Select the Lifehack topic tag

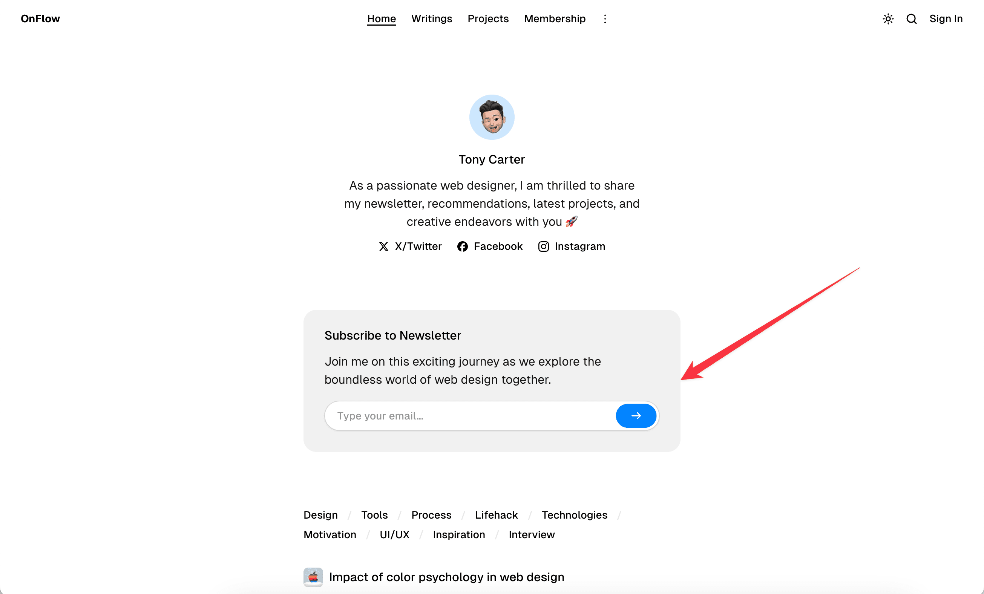[496, 515]
